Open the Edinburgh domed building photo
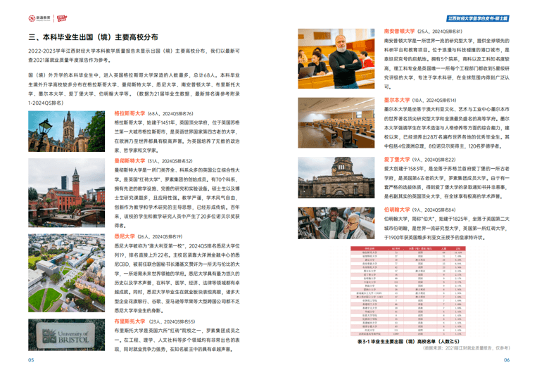The width and height of the screenshot is (537, 377). (336, 177)
